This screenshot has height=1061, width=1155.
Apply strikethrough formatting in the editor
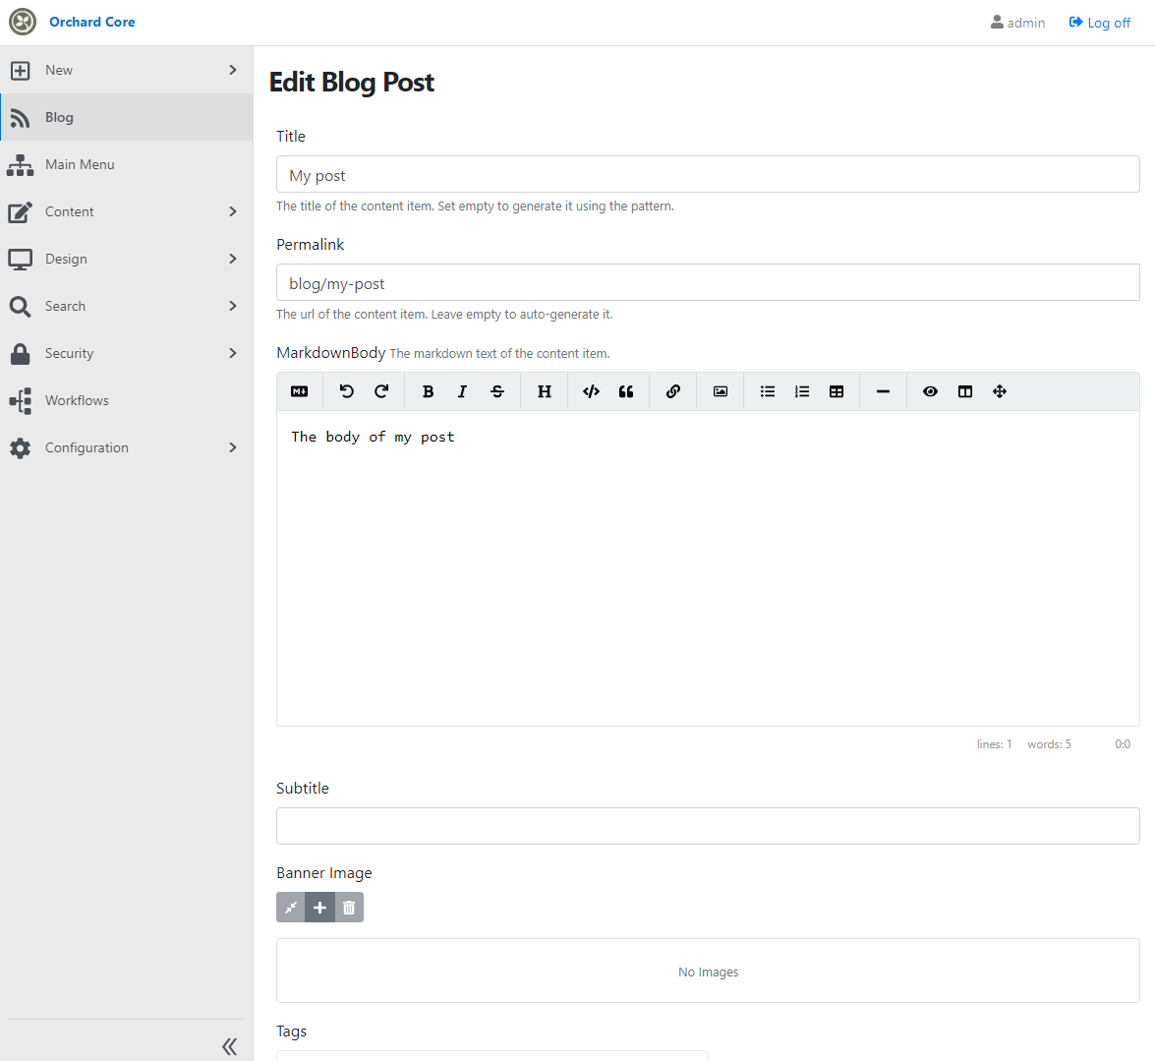tap(497, 391)
